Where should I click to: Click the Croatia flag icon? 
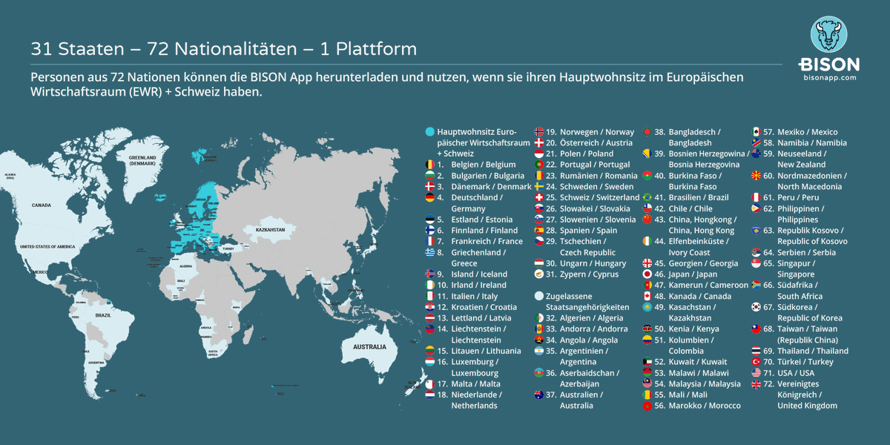click(x=430, y=307)
